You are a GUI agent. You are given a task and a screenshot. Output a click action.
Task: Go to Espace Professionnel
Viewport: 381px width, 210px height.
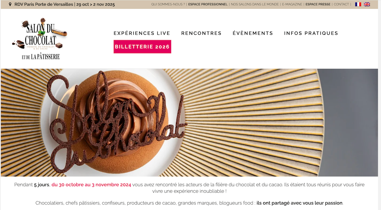(x=208, y=4)
